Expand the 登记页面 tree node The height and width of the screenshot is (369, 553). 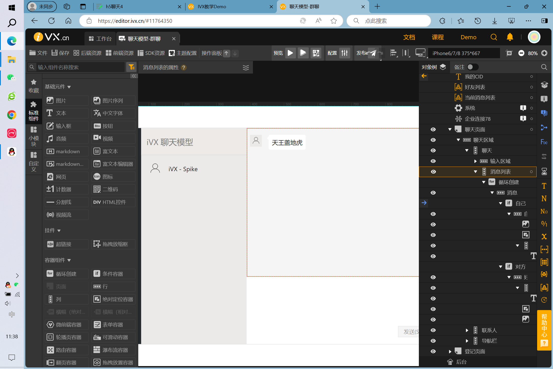pos(450,351)
